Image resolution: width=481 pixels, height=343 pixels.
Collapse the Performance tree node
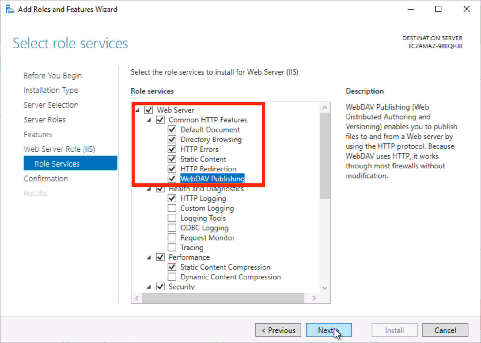pyautogui.click(x=149, y=257)
